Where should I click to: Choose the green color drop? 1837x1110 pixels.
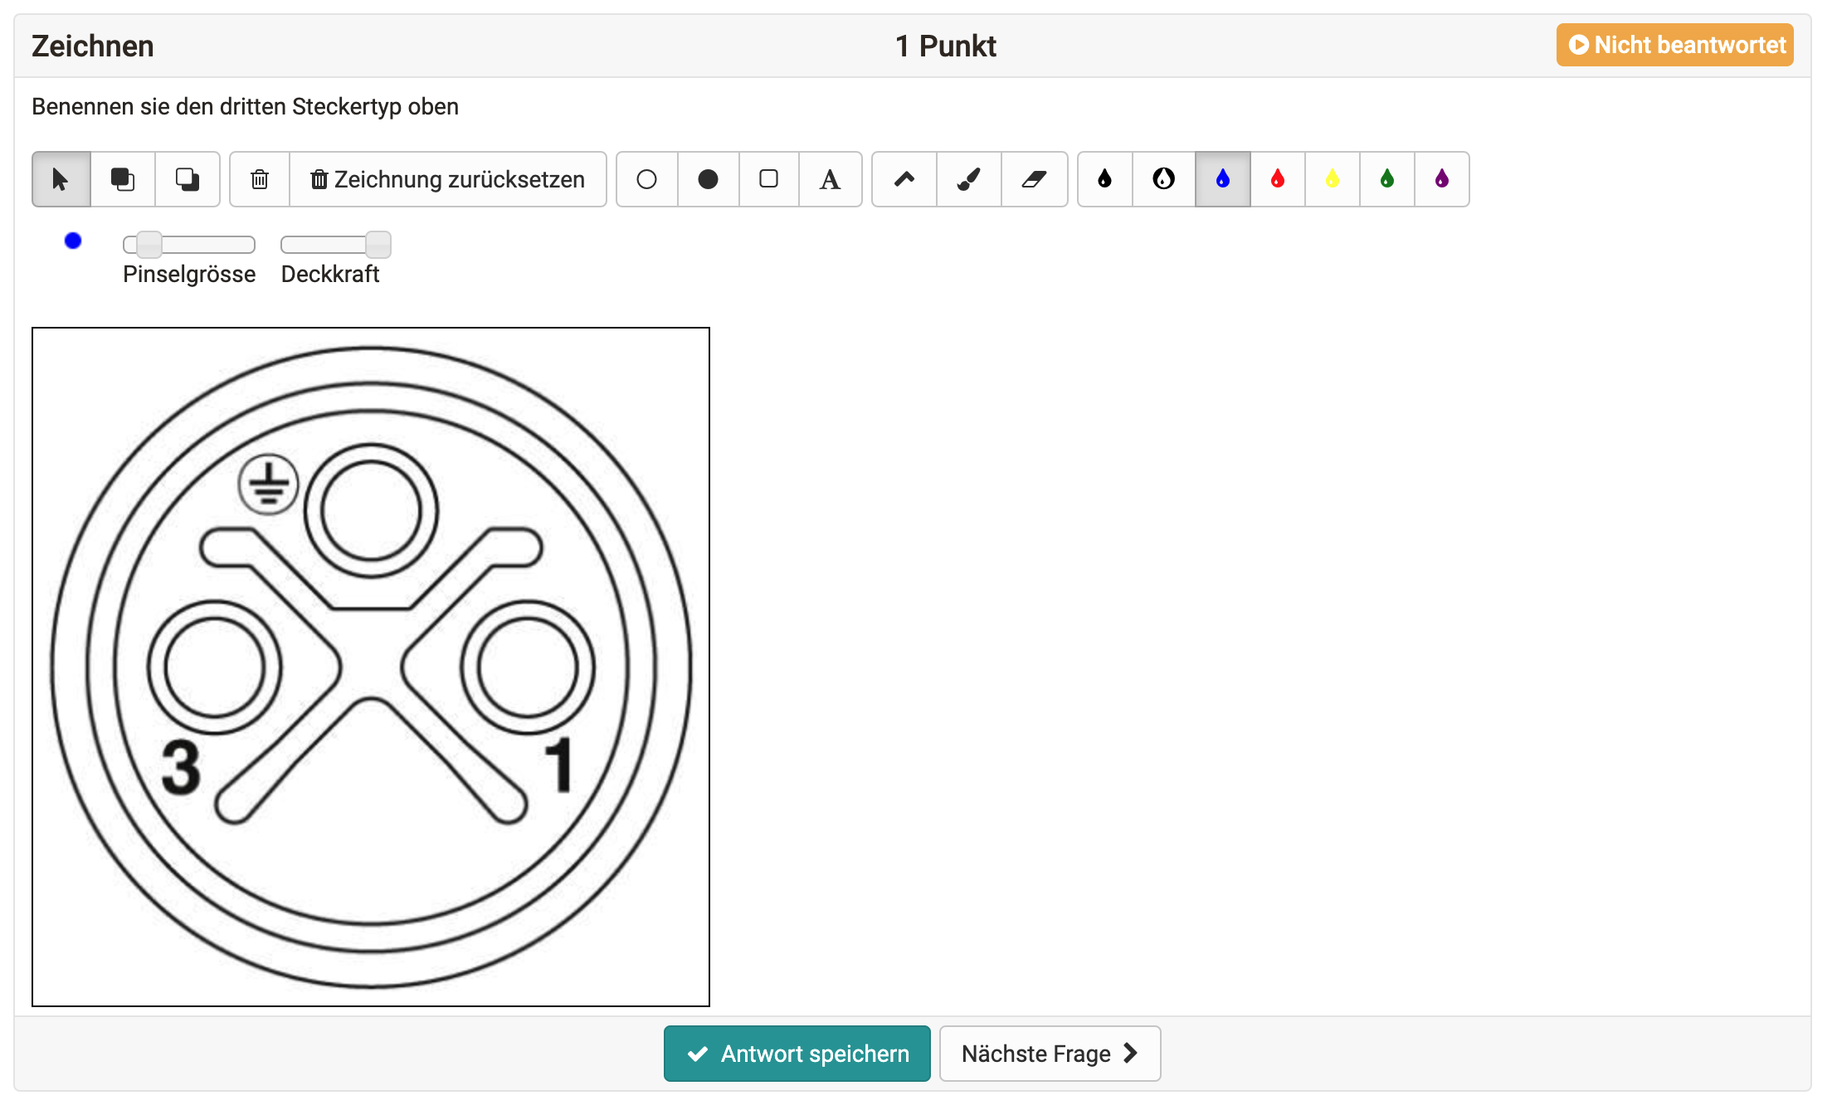(1387, 179)
